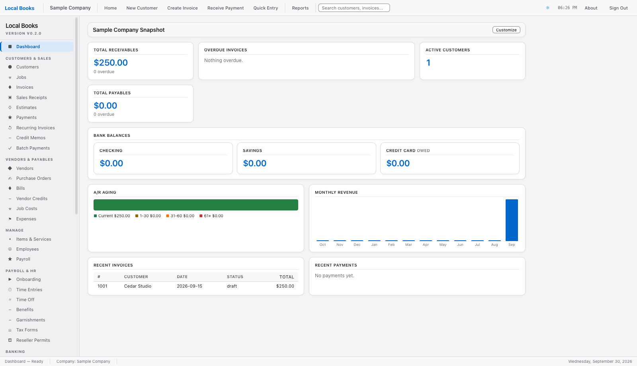Image resolution: width=637 pixels, height=366 pixels.
Task: Click the Customers sidebar icon
Action: [10, 67]
